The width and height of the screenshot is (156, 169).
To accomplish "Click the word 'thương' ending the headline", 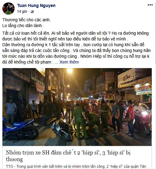I will pyautogui.click(x=14, y=159).
